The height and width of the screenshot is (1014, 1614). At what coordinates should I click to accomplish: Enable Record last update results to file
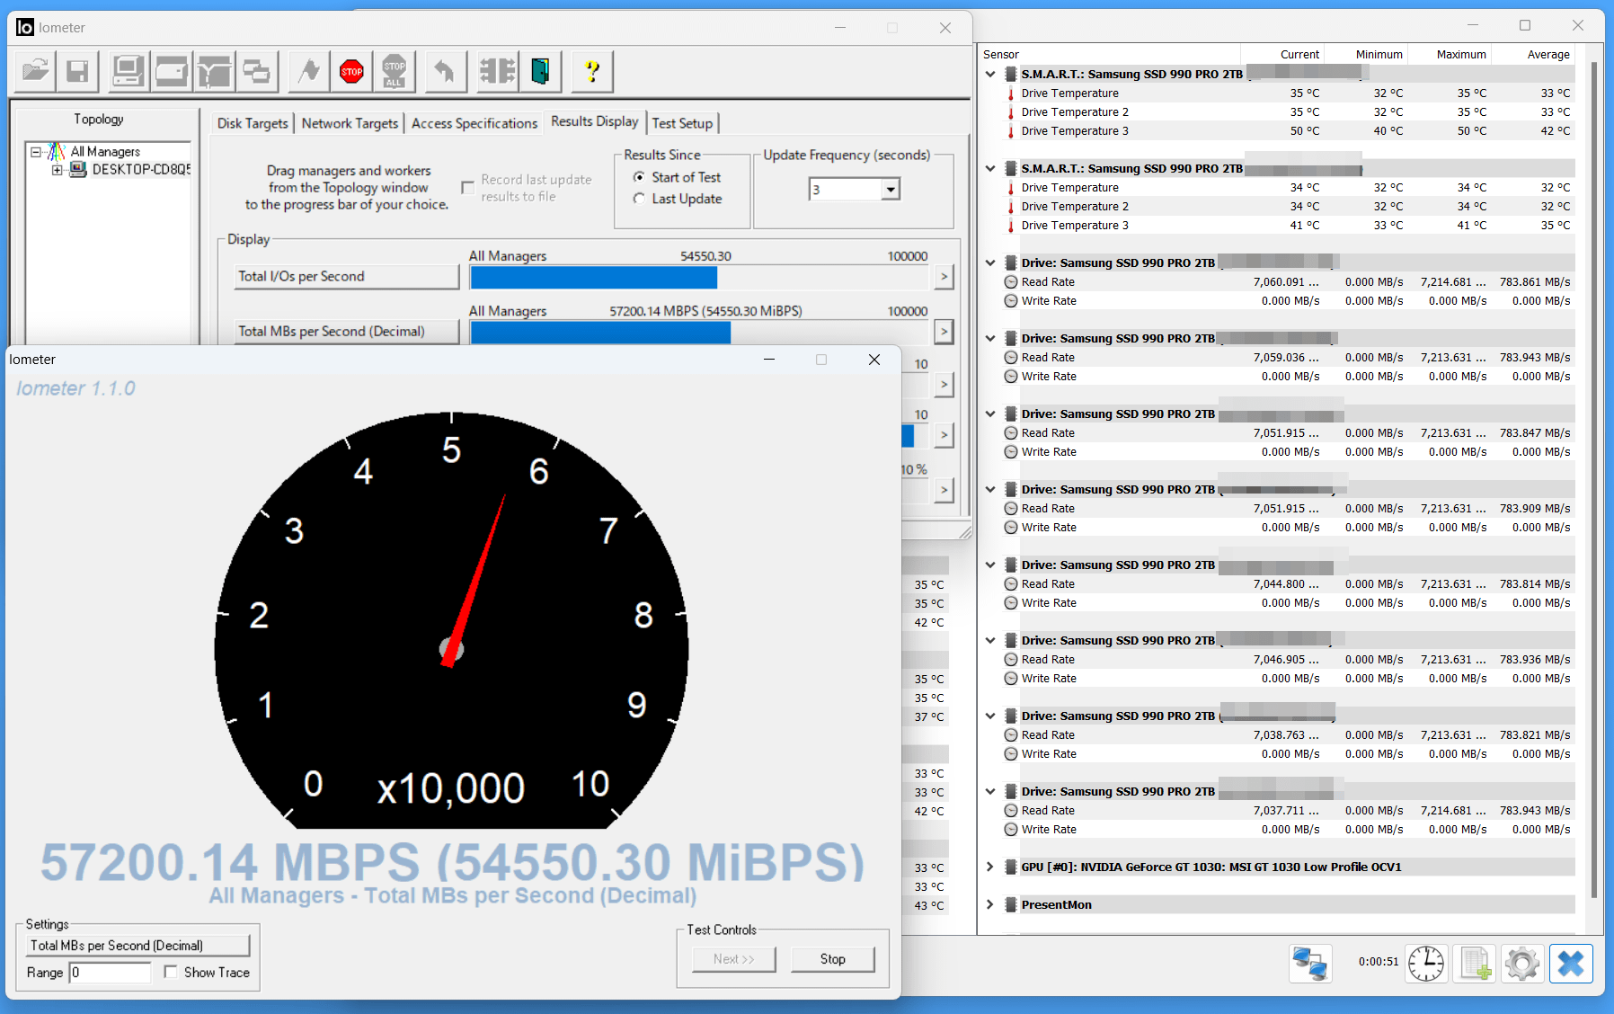[x=467, y=188]
